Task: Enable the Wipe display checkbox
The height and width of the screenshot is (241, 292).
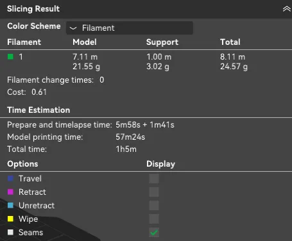Action: coord(154,219)
